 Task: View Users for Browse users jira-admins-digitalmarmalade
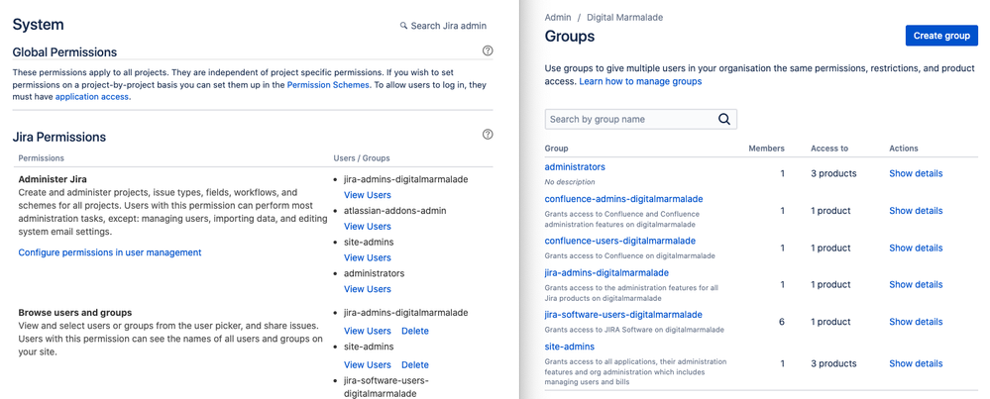click(x=368, y=331)
